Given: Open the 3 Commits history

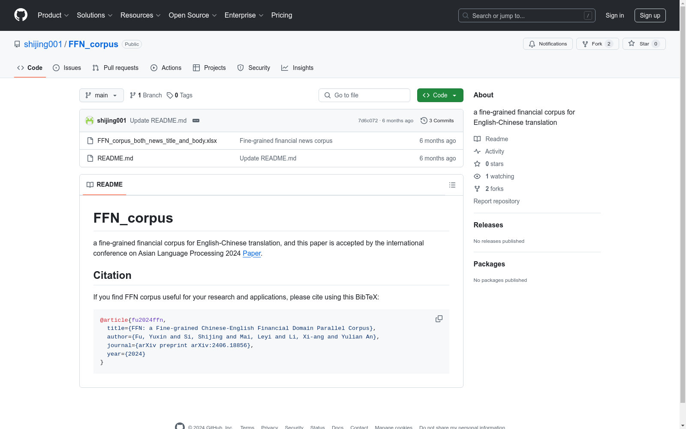Looking at the screenshot, I should [x=437, y=121].
